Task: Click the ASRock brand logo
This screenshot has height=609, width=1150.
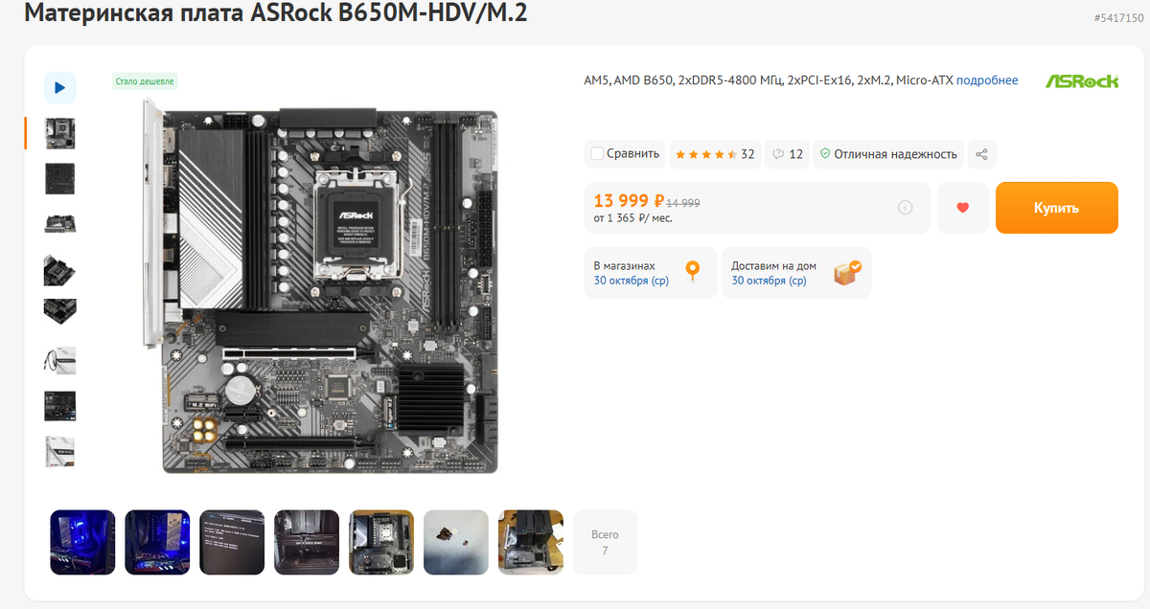Action: [x=1082, y=81]
